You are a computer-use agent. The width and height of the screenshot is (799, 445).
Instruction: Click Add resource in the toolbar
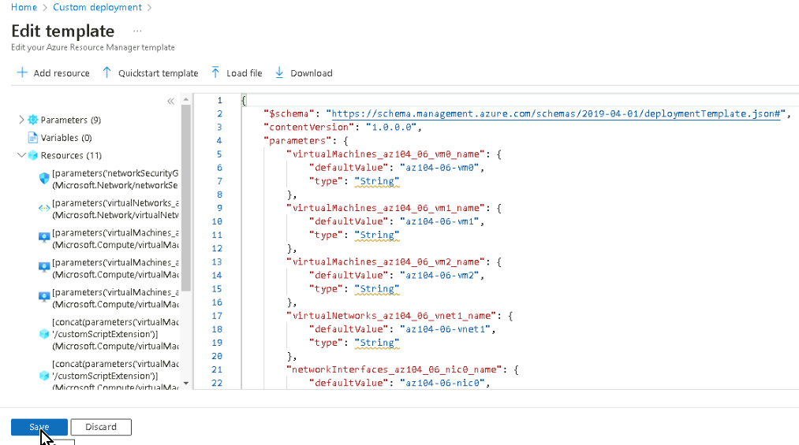(x=54, y=73)
